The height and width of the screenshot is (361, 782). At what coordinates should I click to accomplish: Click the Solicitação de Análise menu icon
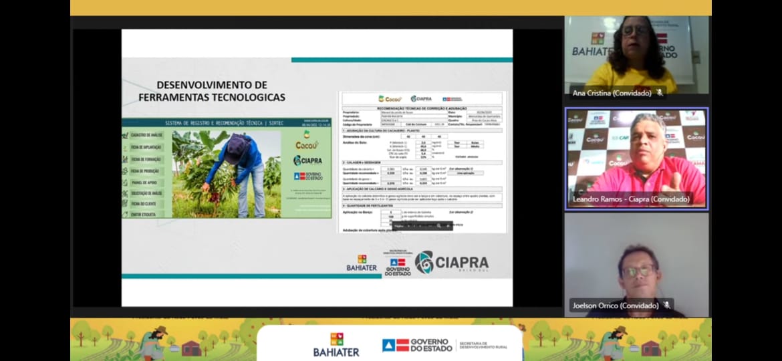tap(125, 193)
